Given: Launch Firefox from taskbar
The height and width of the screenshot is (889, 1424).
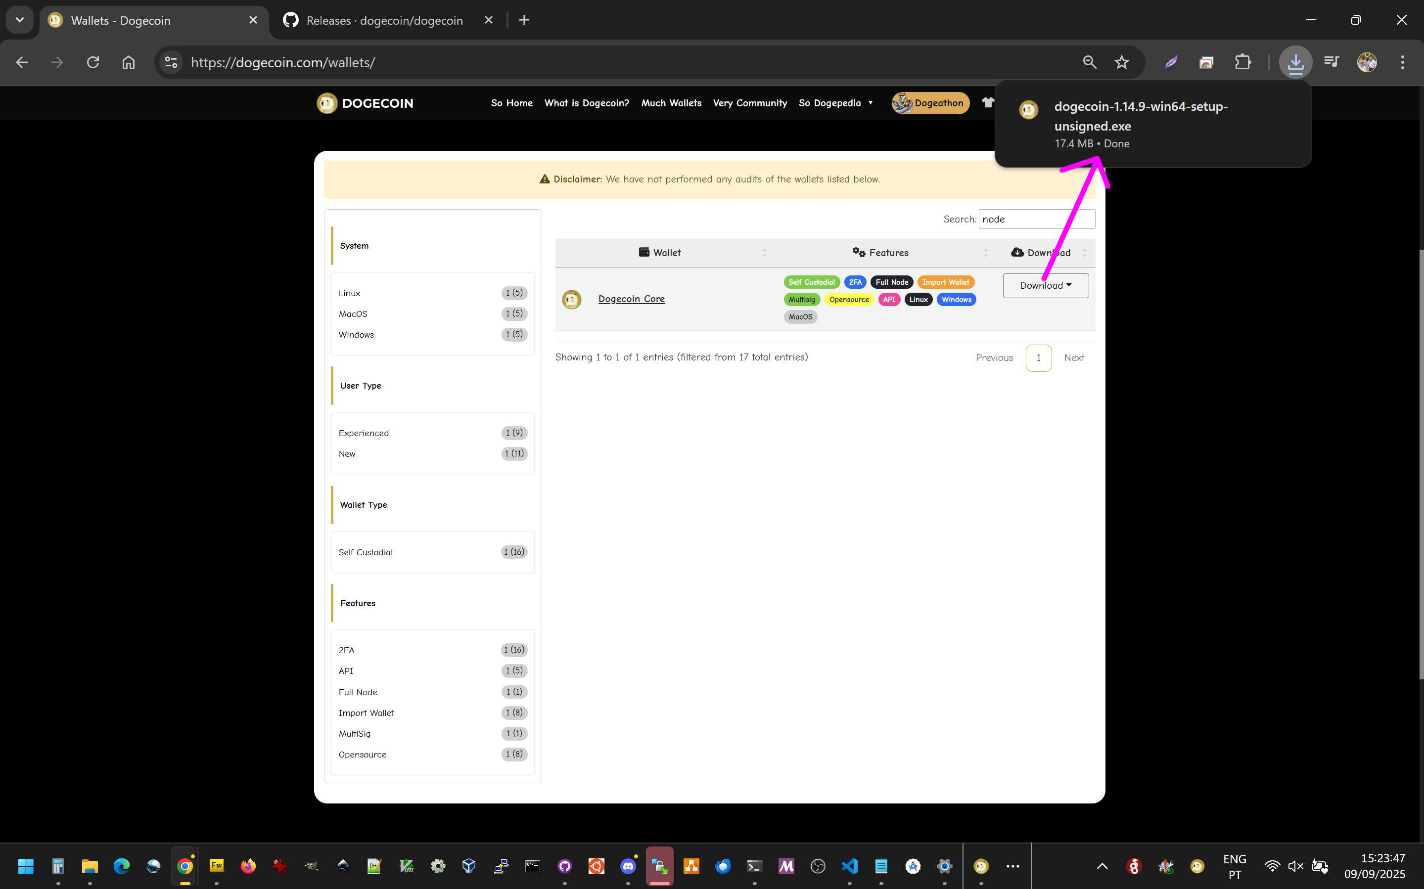Looking at the screenshot, I should coord(248,866).
